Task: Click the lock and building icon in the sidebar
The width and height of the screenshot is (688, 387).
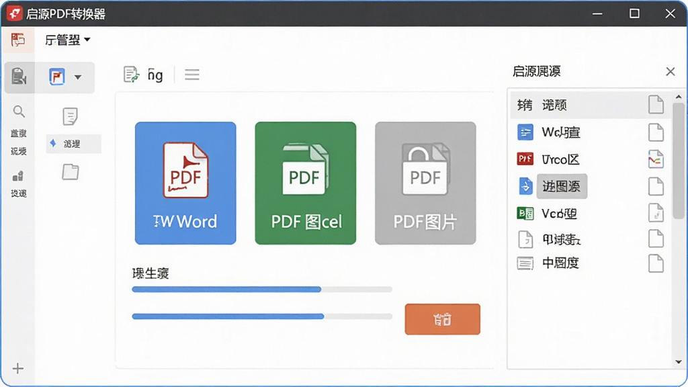Action: click(x=18, y=177)
